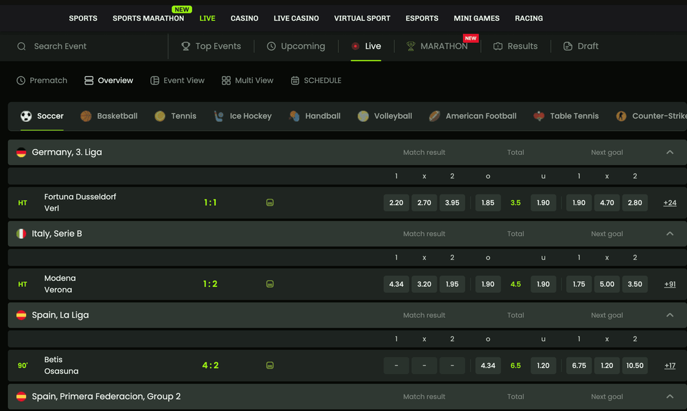Choose over 3.5 at 1.85
The width and height of the screenshot is (687, 411).
[x=488, y=202]
